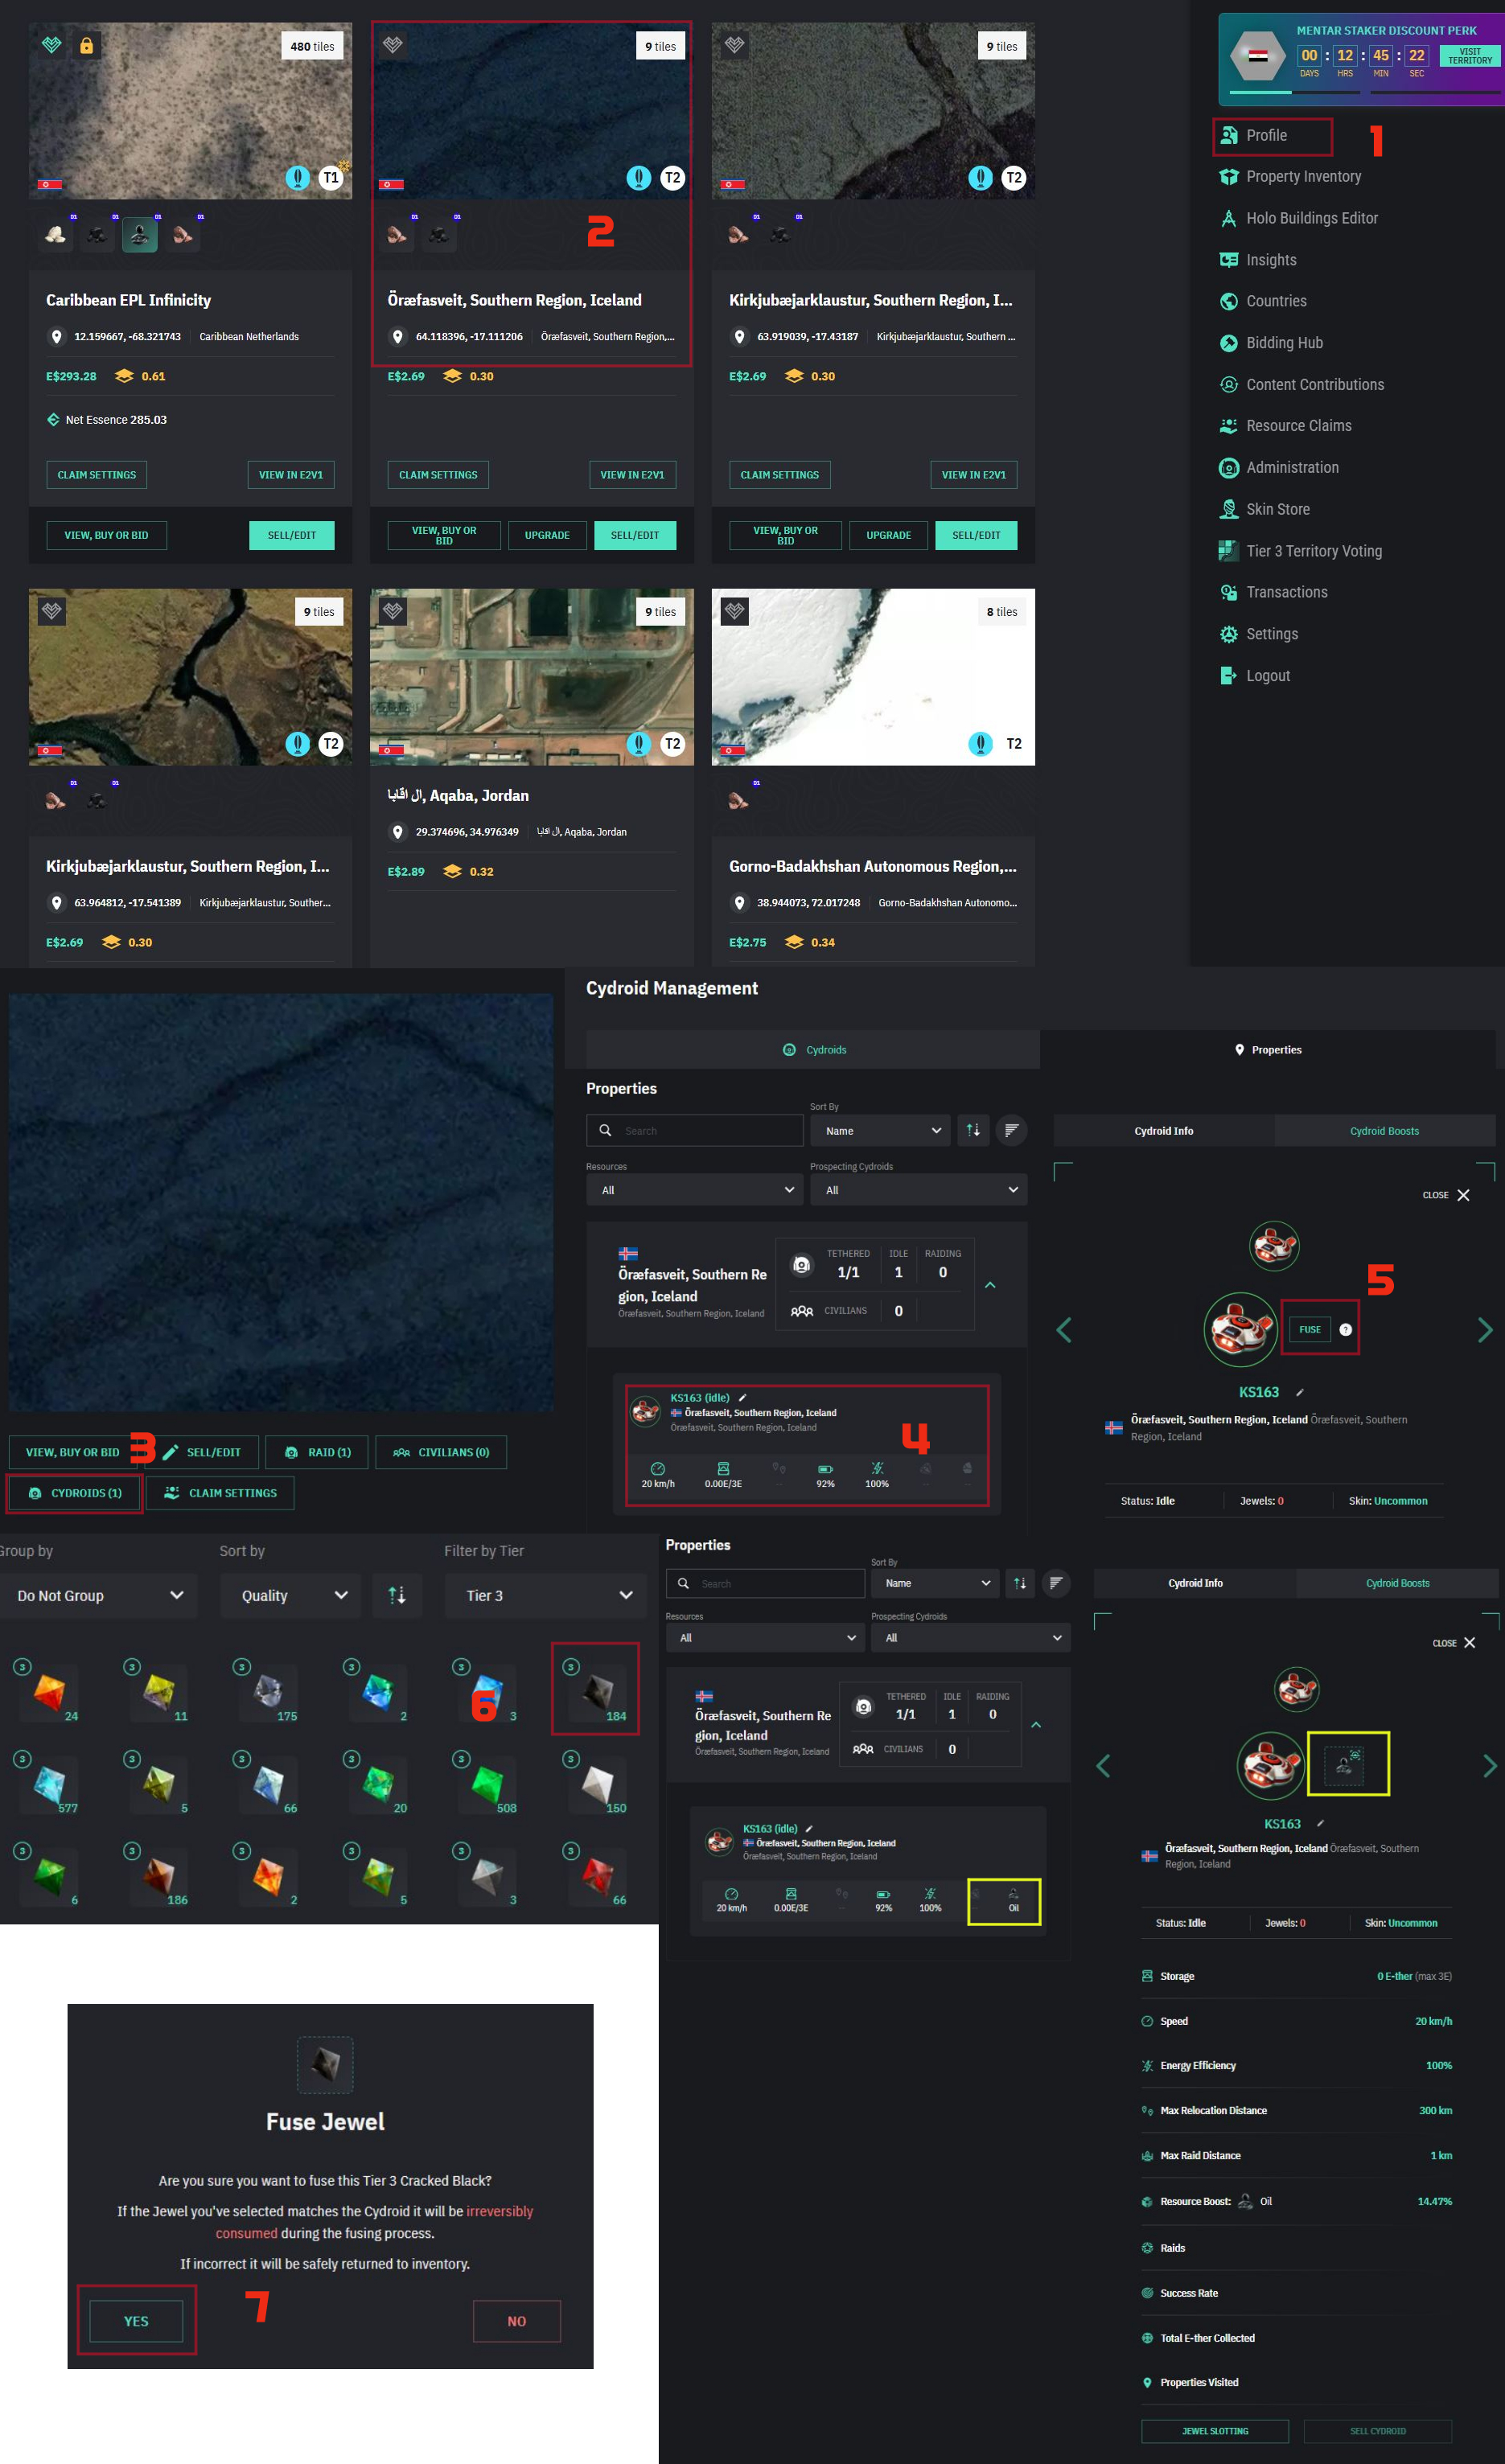Click NO in the Fuse Jewel dialog

click(516, 2321)
